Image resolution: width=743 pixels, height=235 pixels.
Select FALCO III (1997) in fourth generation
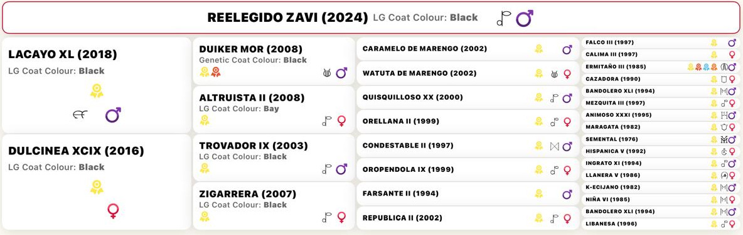click(660, 42)
